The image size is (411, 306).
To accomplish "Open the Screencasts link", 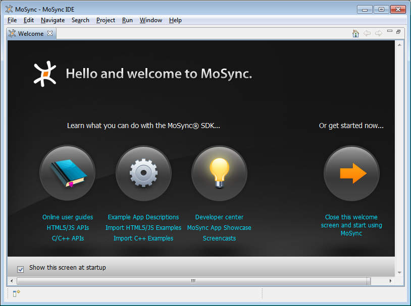I will tap(220, 238).
